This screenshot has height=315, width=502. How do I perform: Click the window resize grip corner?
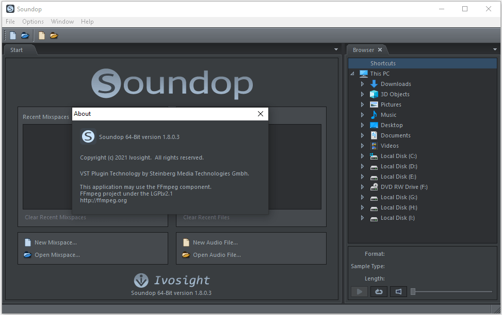pyautogui.click(x=497, y=310)
